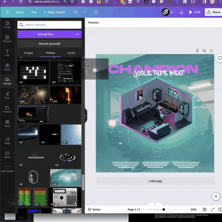The height and width of the screenshot is (222, 222).
Task: Open the analytics insights chart icon
Action: click(x=181, y=12)
